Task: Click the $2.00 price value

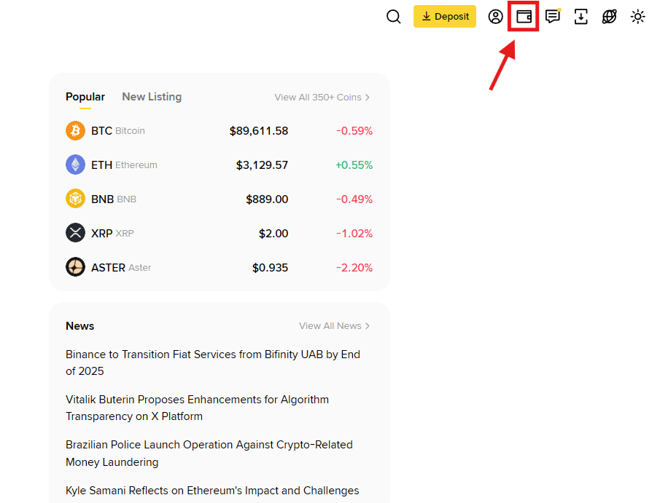Action: point(273,233)
